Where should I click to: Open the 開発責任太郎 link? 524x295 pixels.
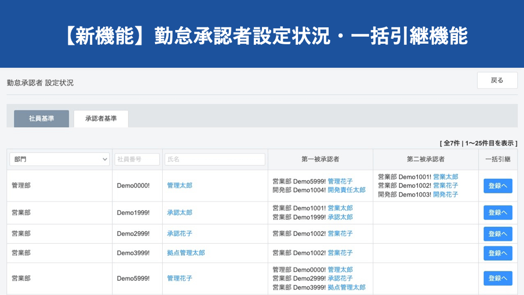click(347, 190)
